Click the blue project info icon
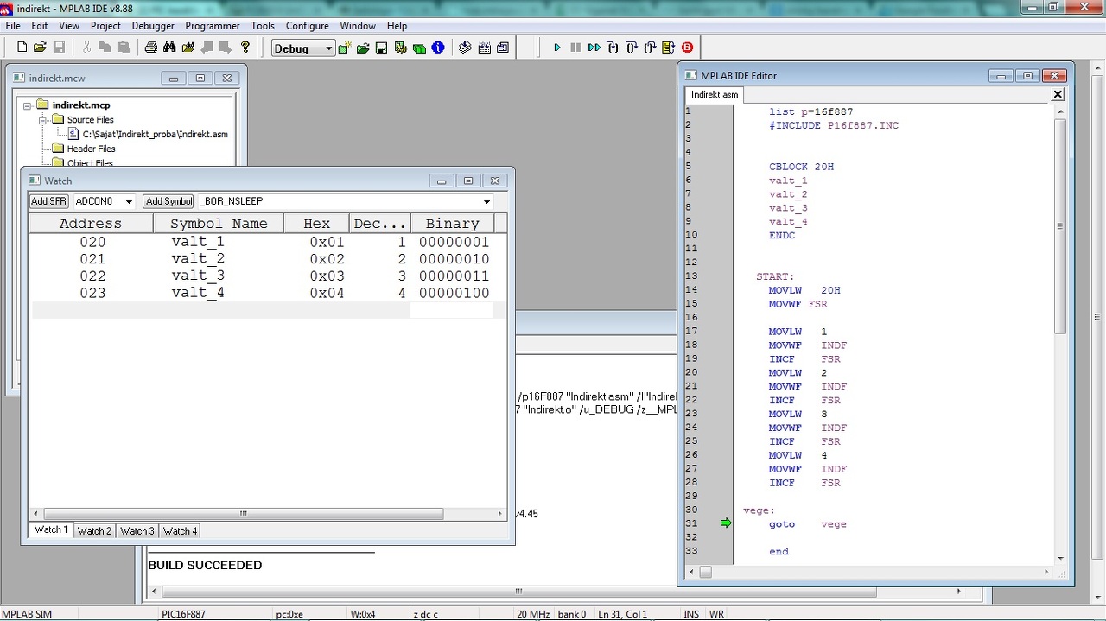Screen dimensions: 1106x621 [x=438, y=48]
